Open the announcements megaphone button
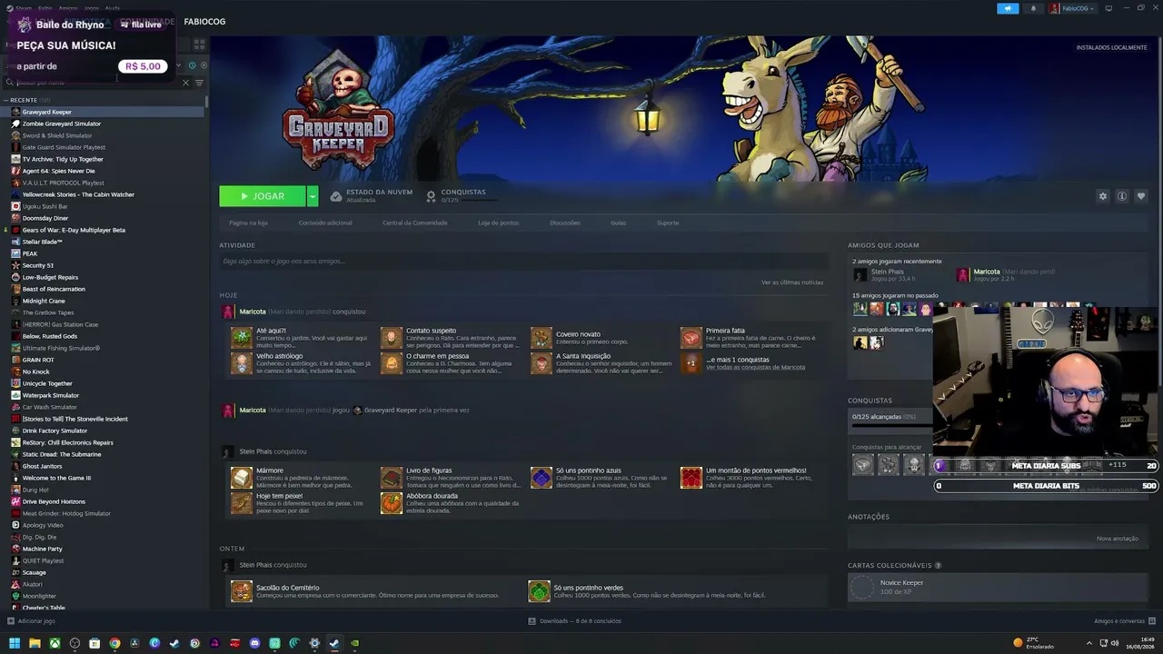The image size is (1163, 654). pos(1008,8)
